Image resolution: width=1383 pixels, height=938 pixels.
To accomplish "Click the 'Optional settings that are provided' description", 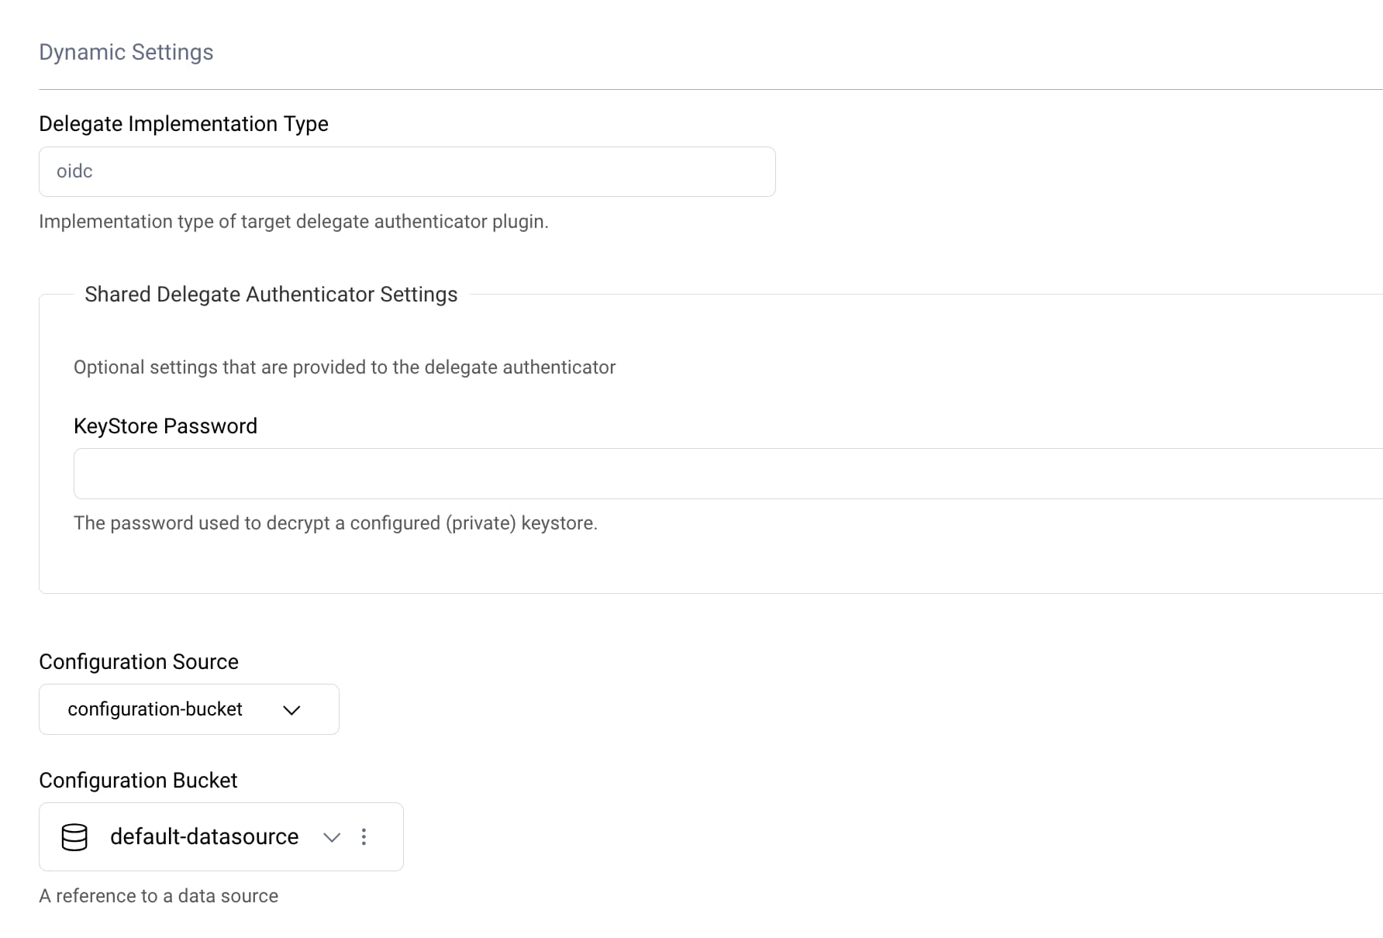I will coord(345,367).
